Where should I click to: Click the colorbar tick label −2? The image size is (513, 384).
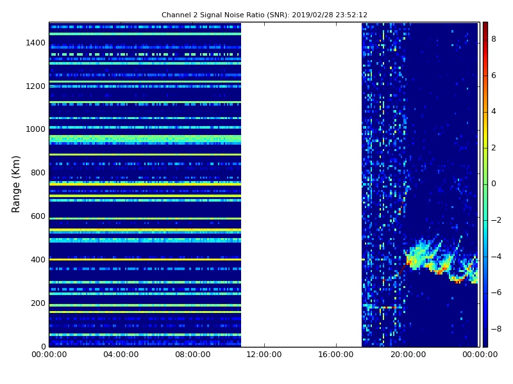[496, 220]
